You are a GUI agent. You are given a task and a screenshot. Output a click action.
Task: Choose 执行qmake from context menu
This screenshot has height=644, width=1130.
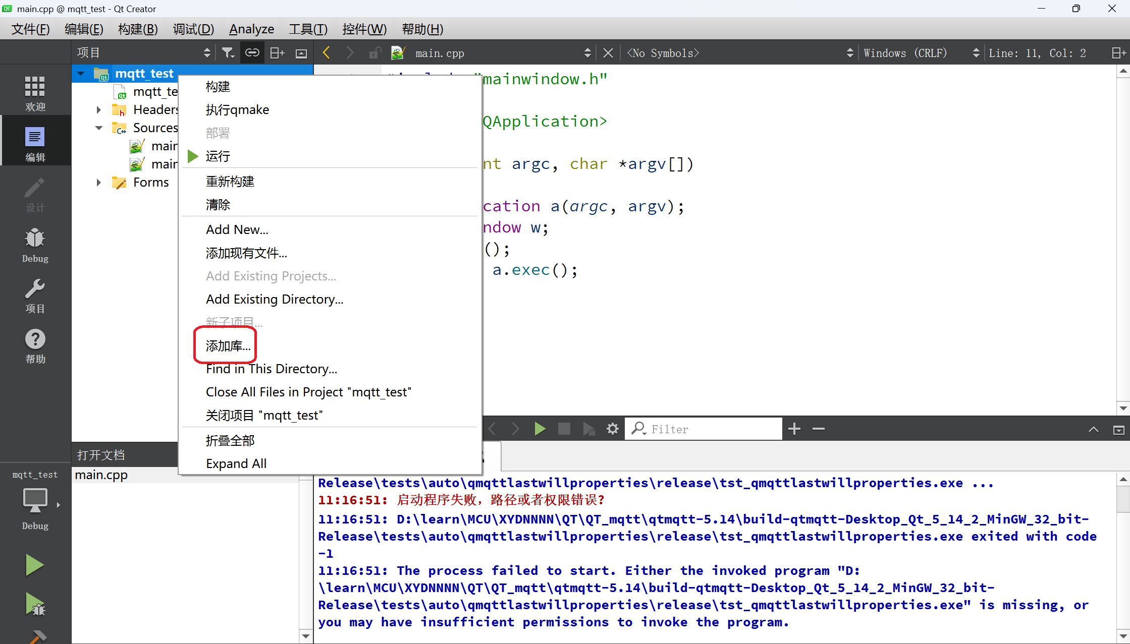330,110
